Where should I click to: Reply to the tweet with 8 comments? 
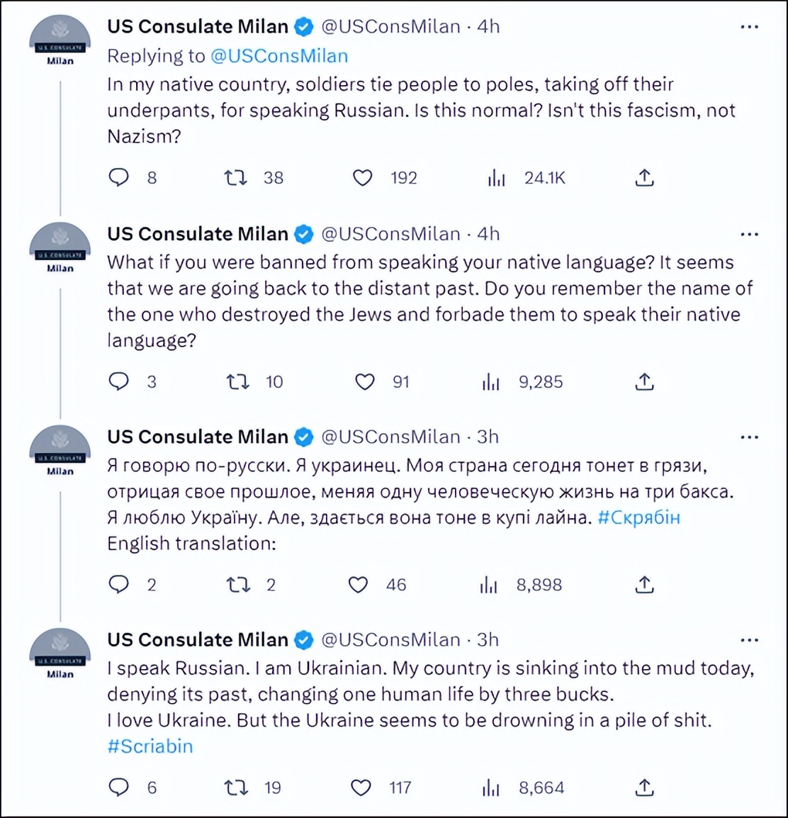pos(118,177)
